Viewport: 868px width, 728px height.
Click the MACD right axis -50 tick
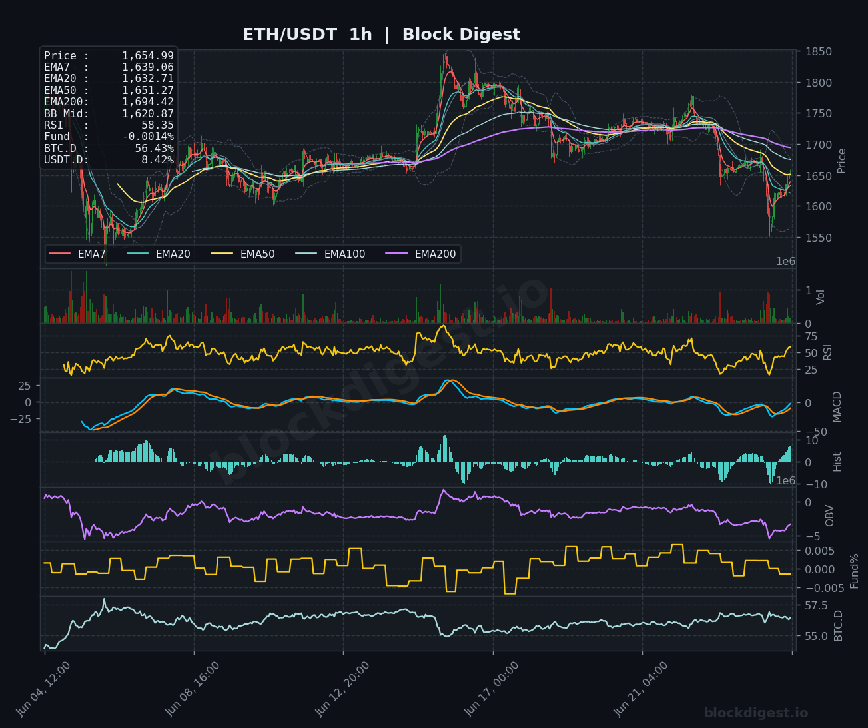(x=815, y=432)
